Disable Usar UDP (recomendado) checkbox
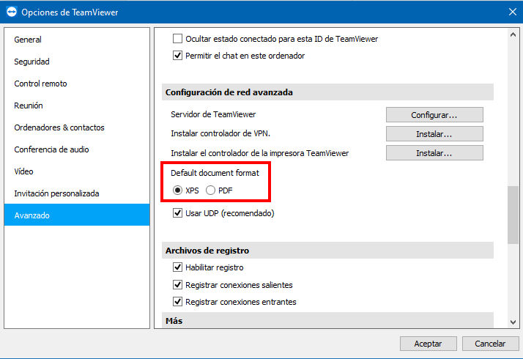The image size is (523, 359). tap(177, 213)
